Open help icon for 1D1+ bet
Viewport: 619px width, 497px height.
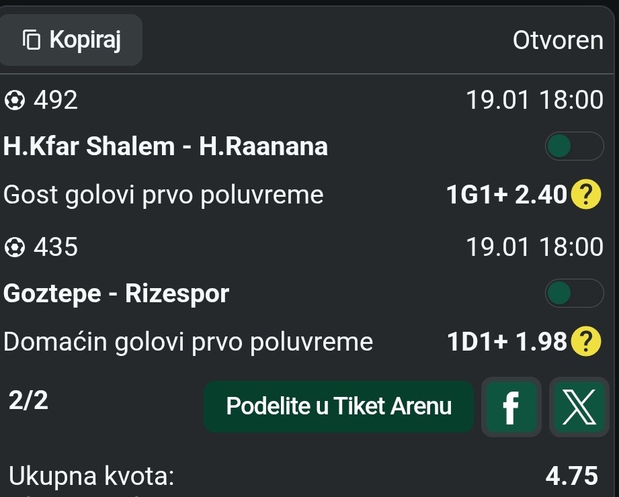[x=585, y=343]
